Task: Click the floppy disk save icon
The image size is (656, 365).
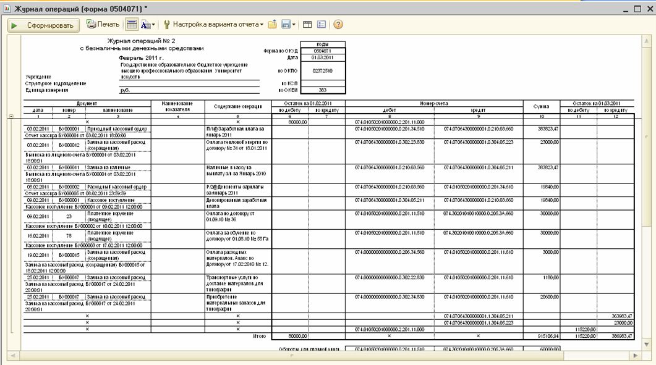Action: (x=286, y=25)
